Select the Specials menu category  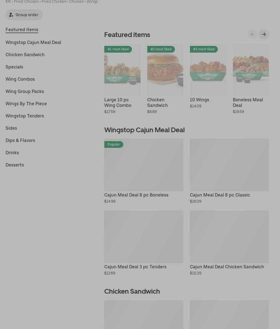click(x=14, y=67)
